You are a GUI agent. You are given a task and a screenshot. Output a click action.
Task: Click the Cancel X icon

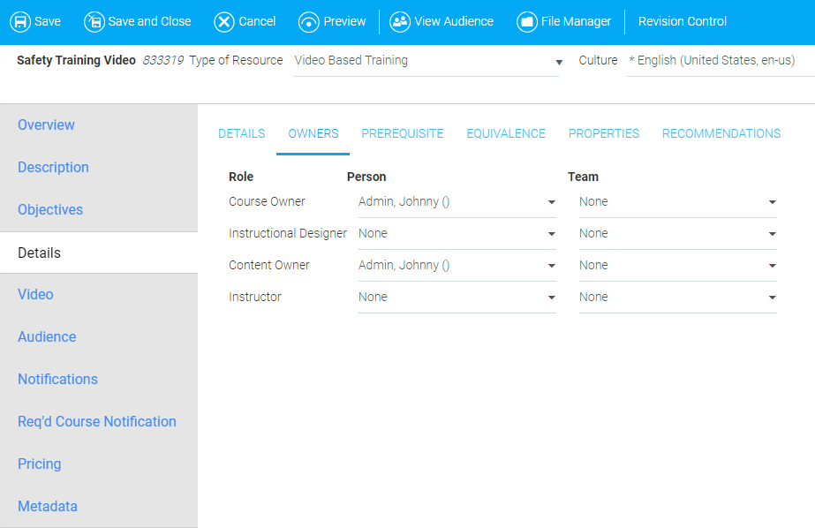[224, 21]
